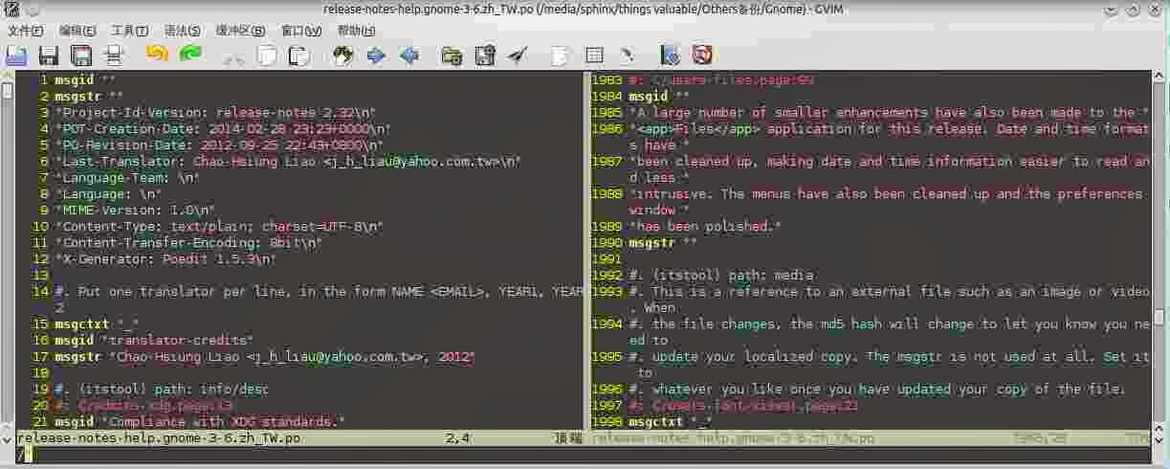Click MIME-Version: 1.0 line
Viewport: 1170px width, 469px height.
click(135, 211)
